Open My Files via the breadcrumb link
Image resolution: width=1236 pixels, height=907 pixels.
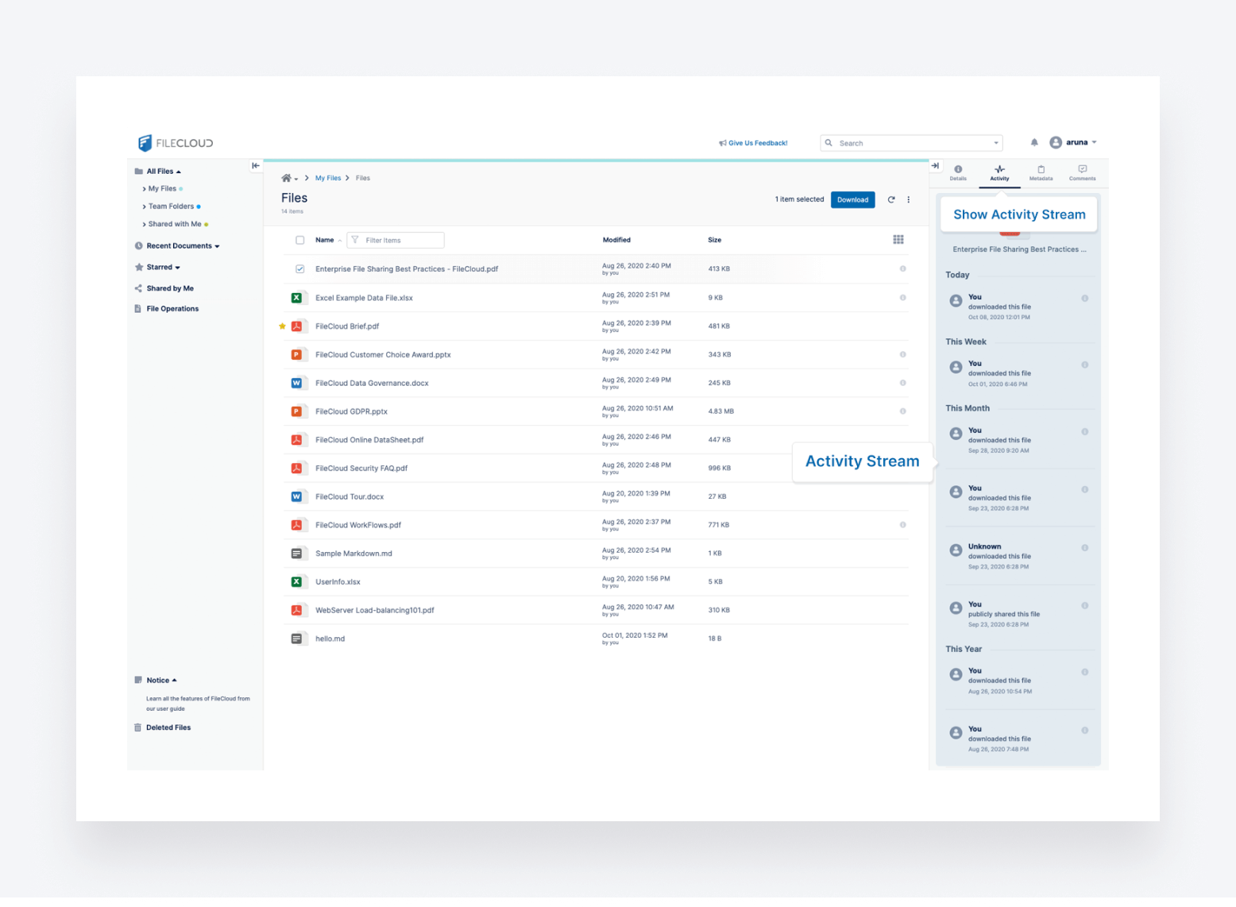[327, 178]
